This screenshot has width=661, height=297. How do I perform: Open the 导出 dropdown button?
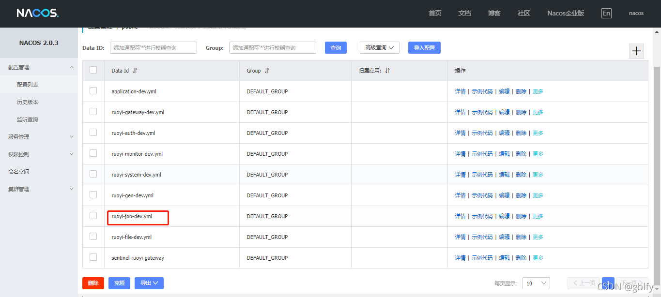(x=149, y=283)
